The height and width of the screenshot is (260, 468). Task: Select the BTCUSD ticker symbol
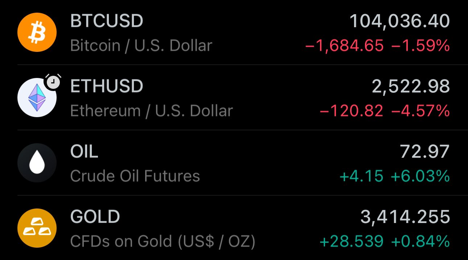pyautogui.click(x=107, y=21)
